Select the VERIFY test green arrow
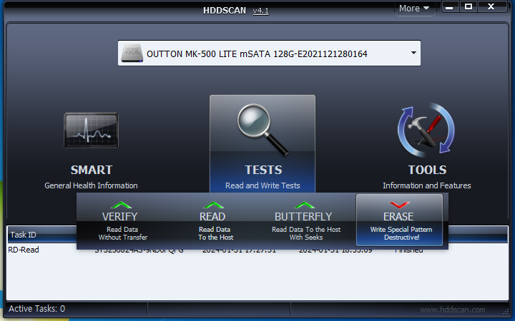The image size is (515, 321). click(119, 205)
